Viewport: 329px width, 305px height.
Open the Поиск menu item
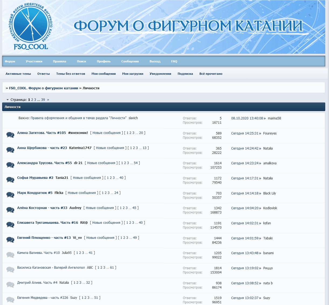click(x=81, y=61)
